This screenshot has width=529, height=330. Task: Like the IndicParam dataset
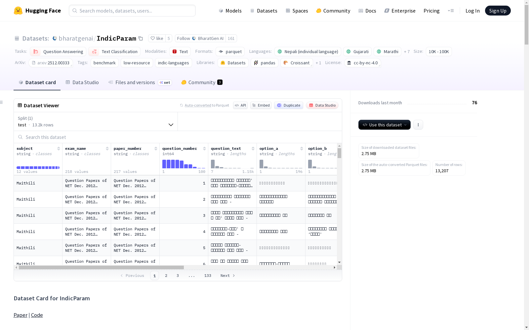[x=157, y=38]
